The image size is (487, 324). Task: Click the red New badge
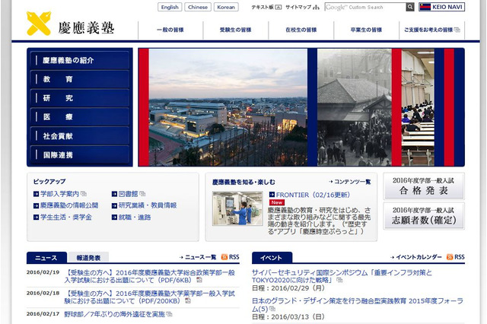click(277, 202)
